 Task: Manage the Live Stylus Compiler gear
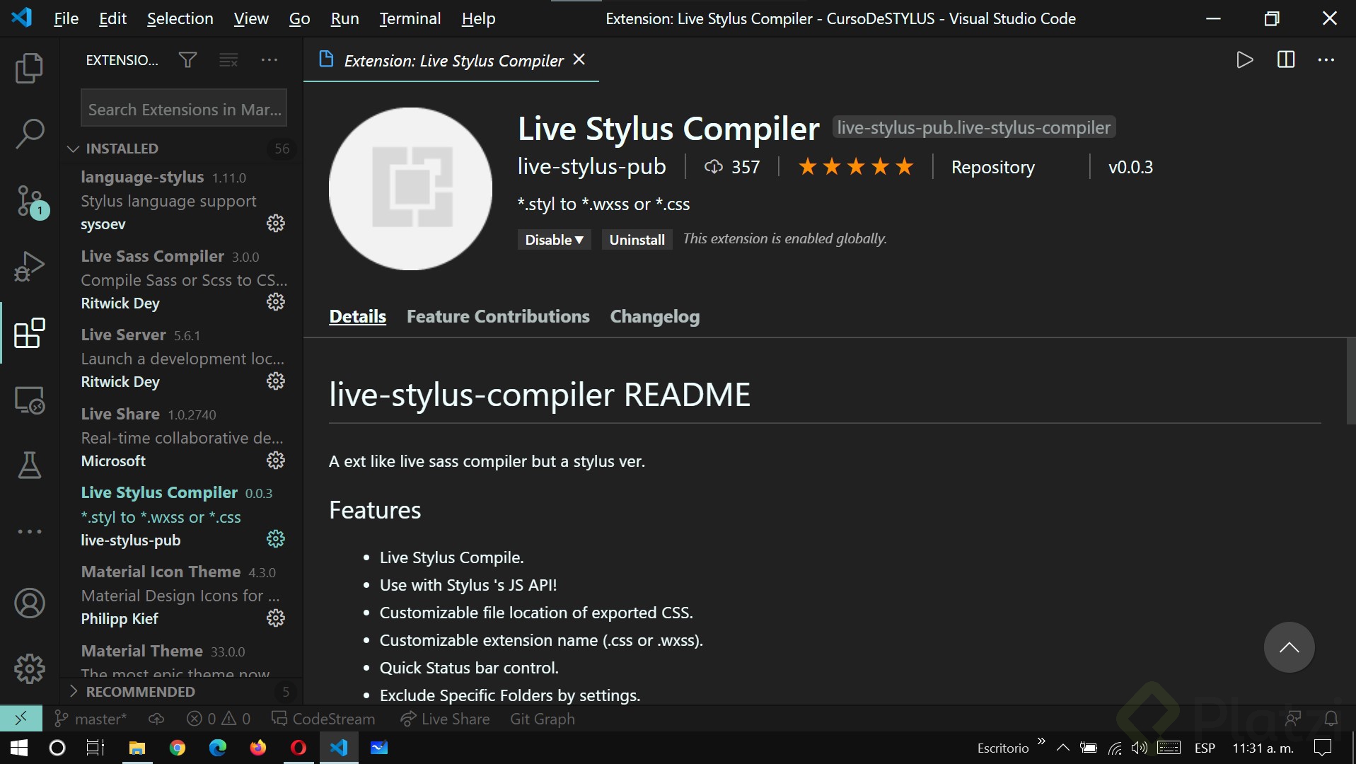(x=275, y=539)
